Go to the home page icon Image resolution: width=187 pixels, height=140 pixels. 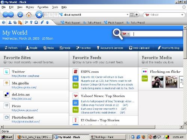point(29,15)
